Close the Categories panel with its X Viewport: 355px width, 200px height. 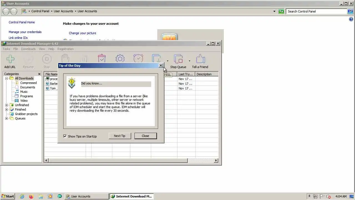[x=39, y=74]
